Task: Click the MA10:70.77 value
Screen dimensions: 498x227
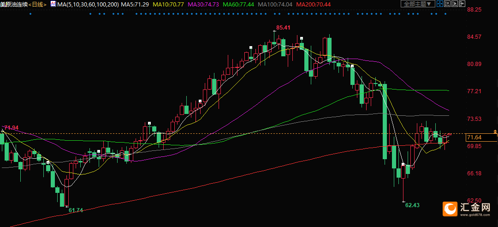Action: pyautogui.click(x=169, y=4)
